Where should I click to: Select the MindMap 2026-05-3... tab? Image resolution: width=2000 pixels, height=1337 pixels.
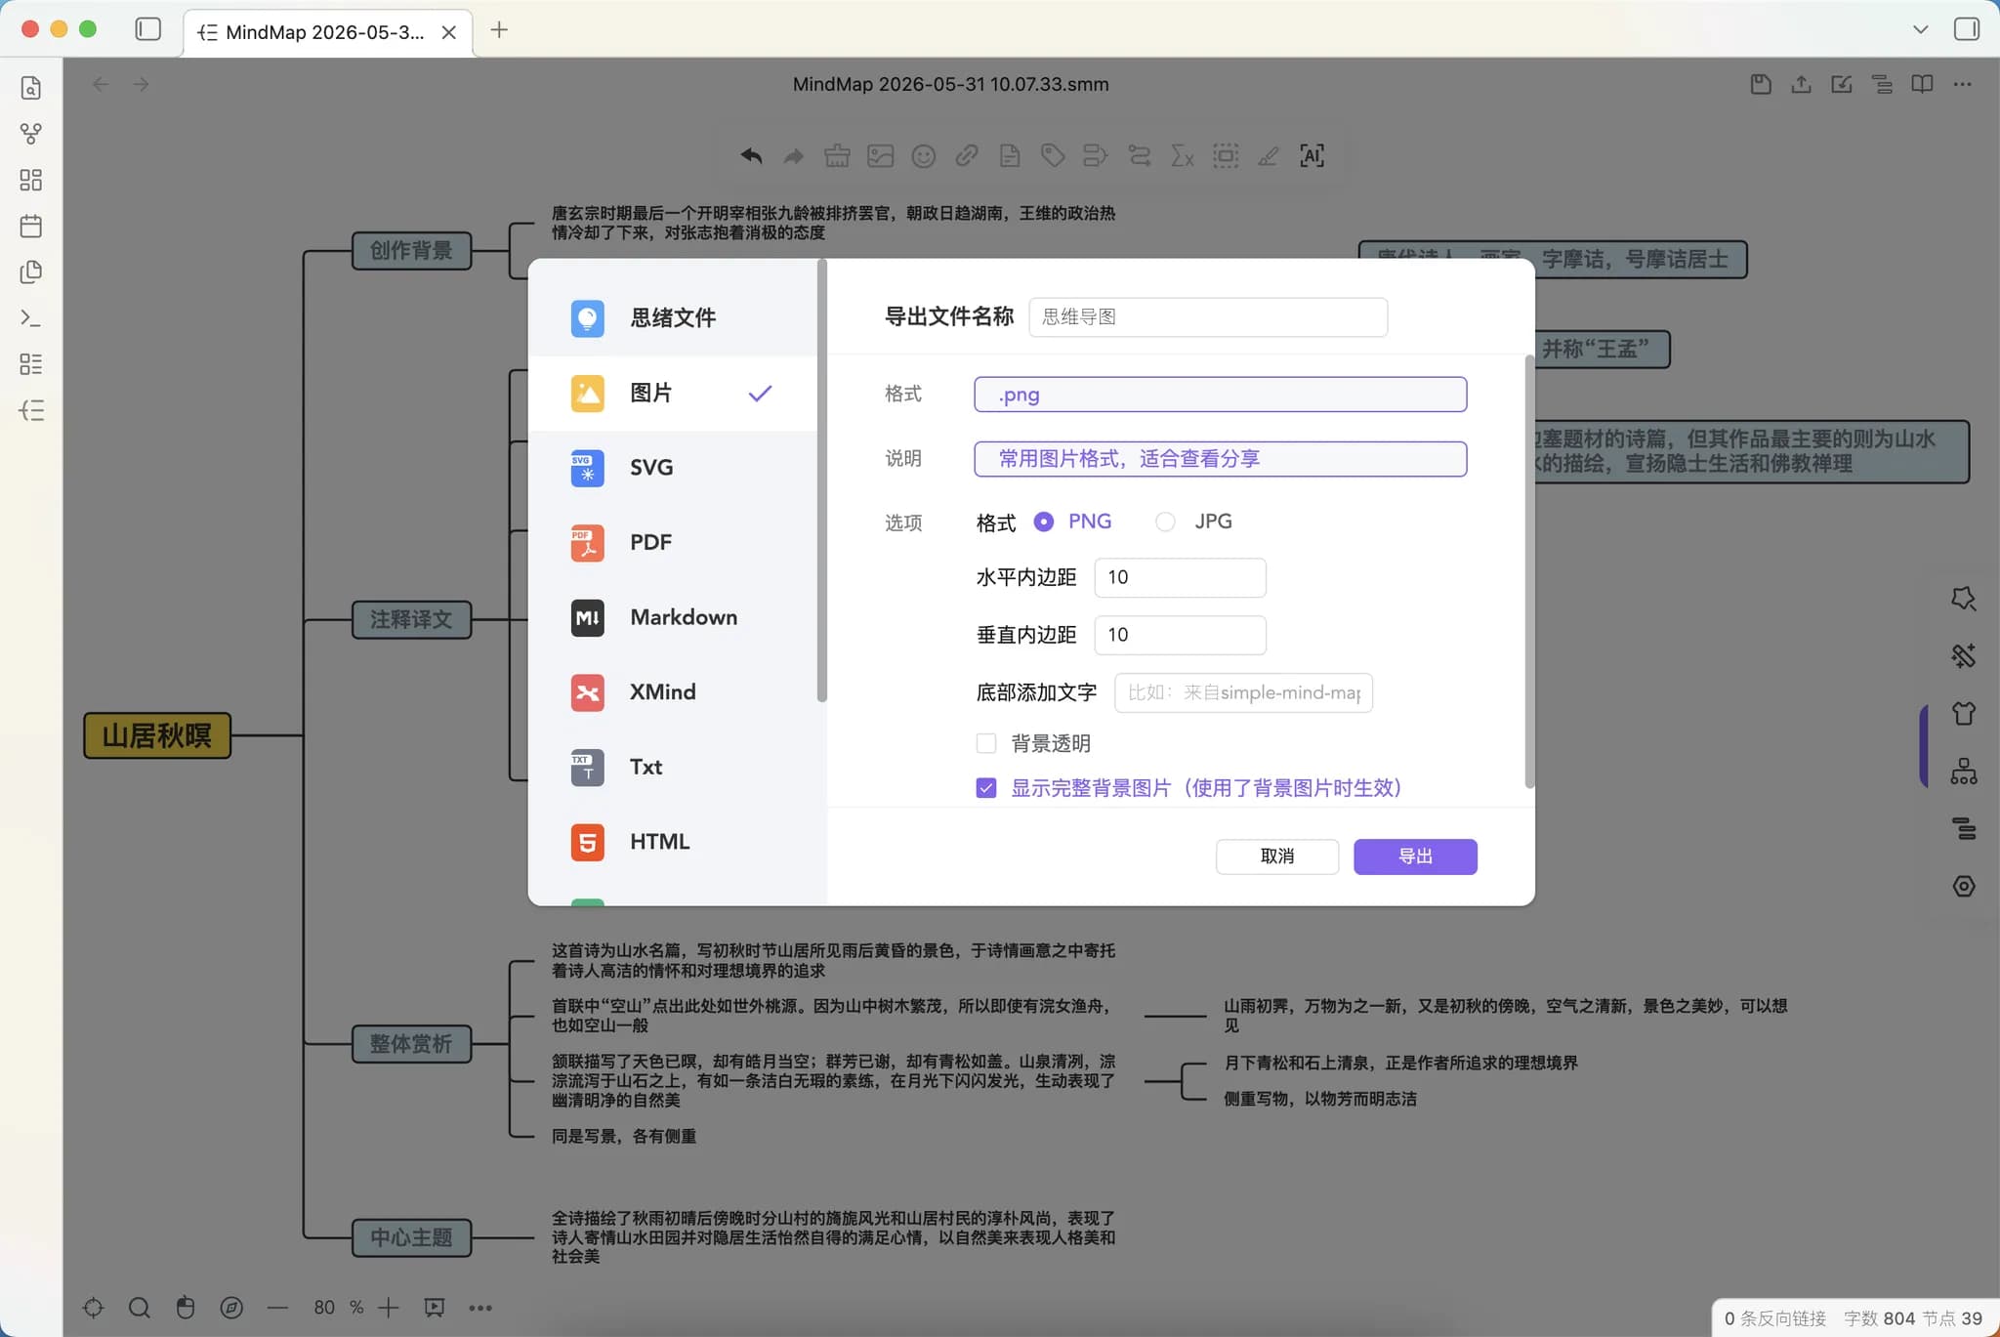pyautogui.click(x=328, y=32)
